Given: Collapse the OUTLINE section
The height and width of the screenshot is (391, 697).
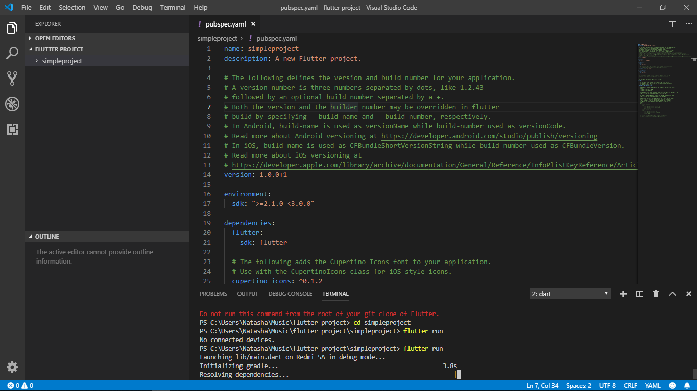Looking at the screenshot, I should click(x=31, y=236).
